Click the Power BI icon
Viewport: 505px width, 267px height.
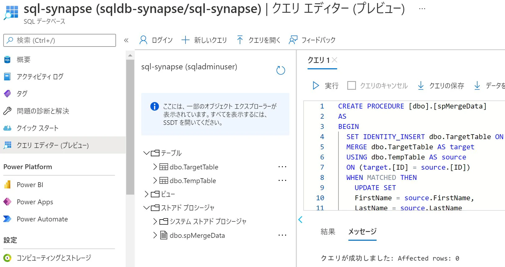[7, 185]
